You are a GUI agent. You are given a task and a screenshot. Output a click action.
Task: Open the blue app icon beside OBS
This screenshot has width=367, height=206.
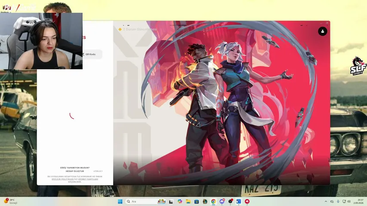point(238,201)
